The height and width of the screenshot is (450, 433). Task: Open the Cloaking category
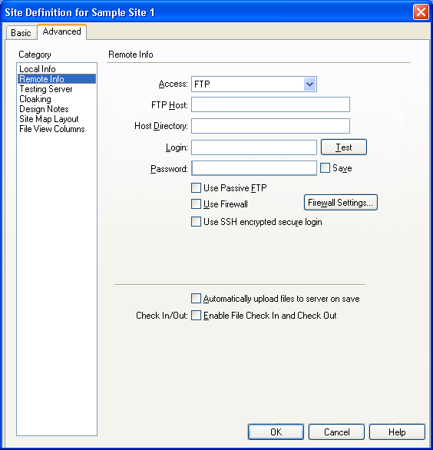pos(35,99)
